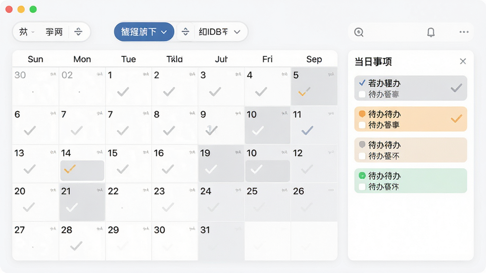
Task: Select the second label in the left toolbar group
Action: pos(54,32)
